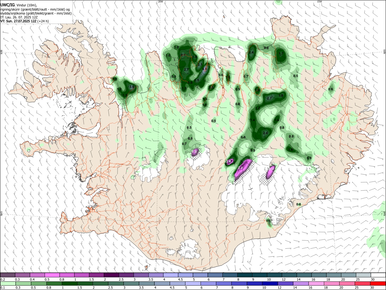This screenshot has width=386, height=290.
Task: Click the gray-teal 16–18 swatch, upper legend row
Action: click(x=319, y=275)
